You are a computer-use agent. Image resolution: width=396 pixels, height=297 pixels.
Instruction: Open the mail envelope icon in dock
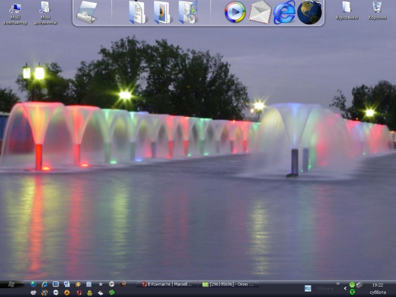260,12
